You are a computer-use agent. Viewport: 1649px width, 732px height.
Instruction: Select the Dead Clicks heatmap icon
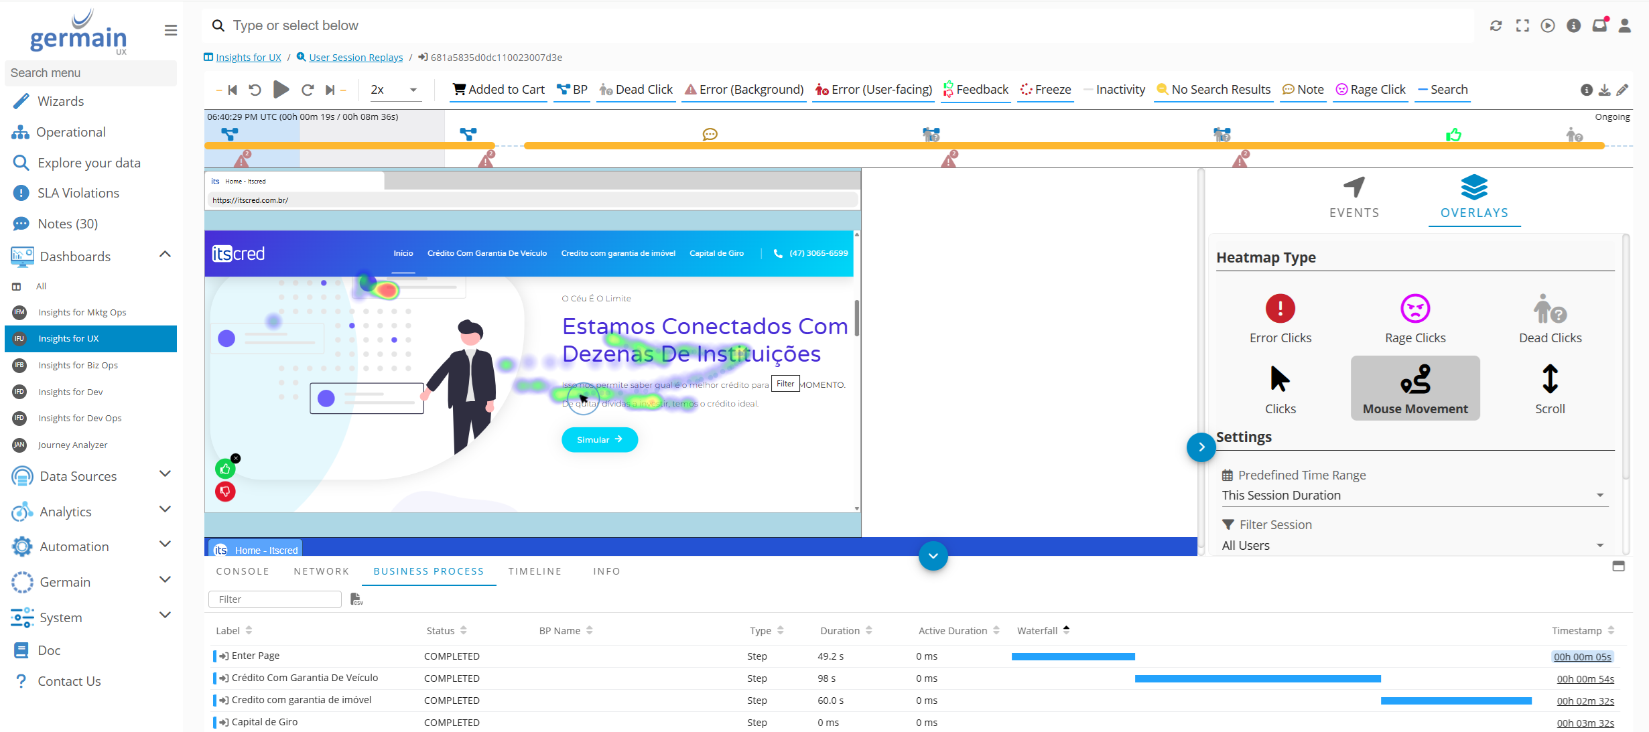point(1549,309)
